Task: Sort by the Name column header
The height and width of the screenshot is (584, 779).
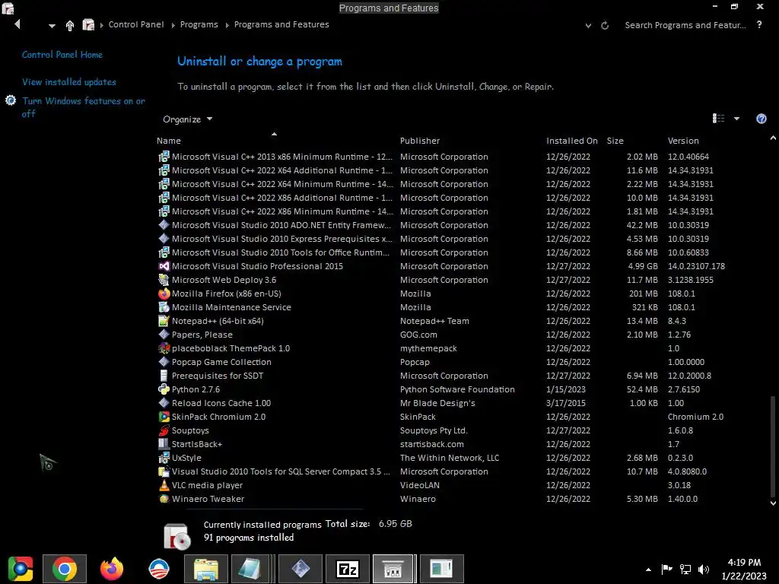Action: (x=169, y=141)
